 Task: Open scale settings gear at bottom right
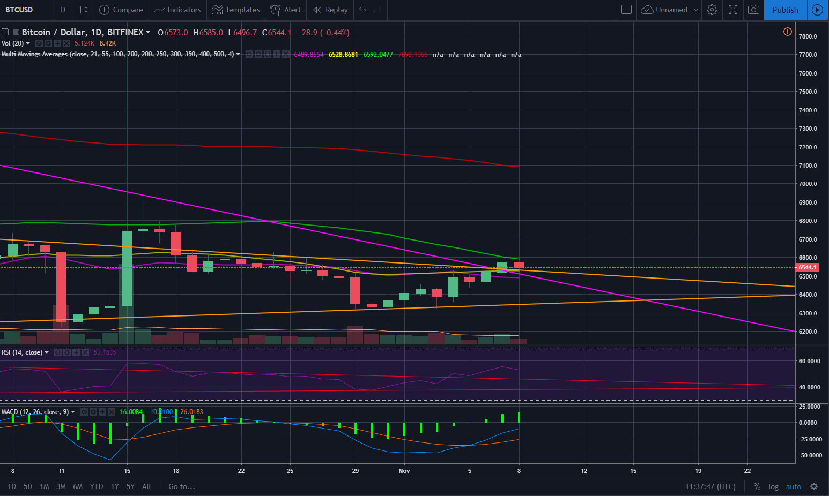pyautogui.click(x=814, y=486)
